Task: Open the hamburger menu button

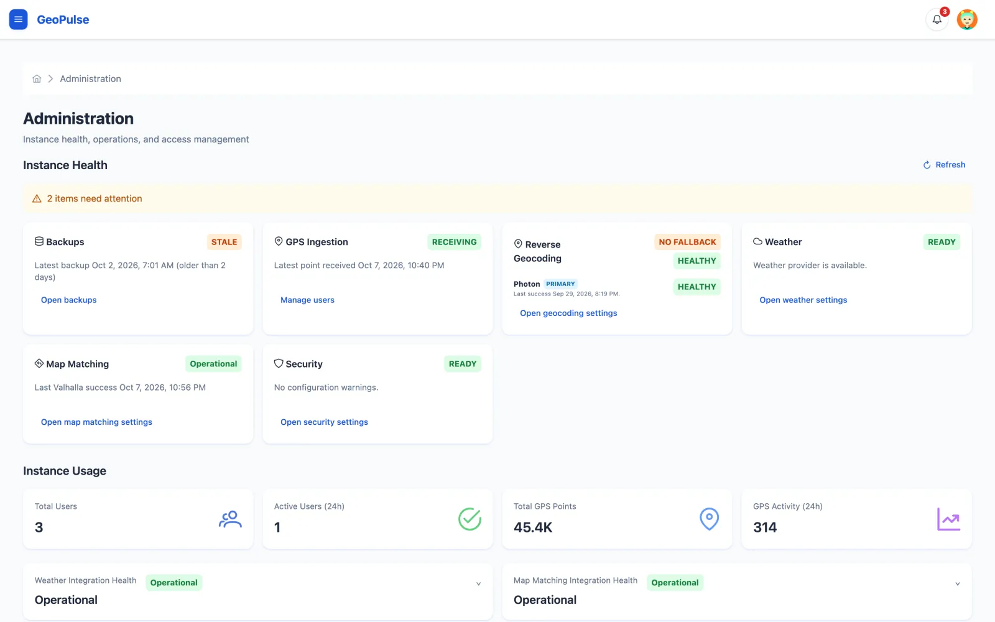Action: point(18,19)
